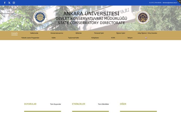Open the Kalite menu item
This screenshot has width=181, height=113.
pyautogui.click(x=54, y=38)
